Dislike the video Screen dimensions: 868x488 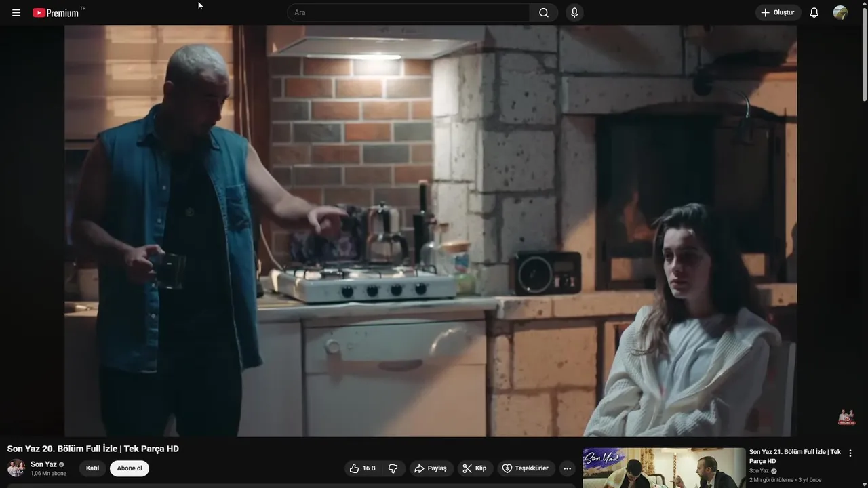393,468
